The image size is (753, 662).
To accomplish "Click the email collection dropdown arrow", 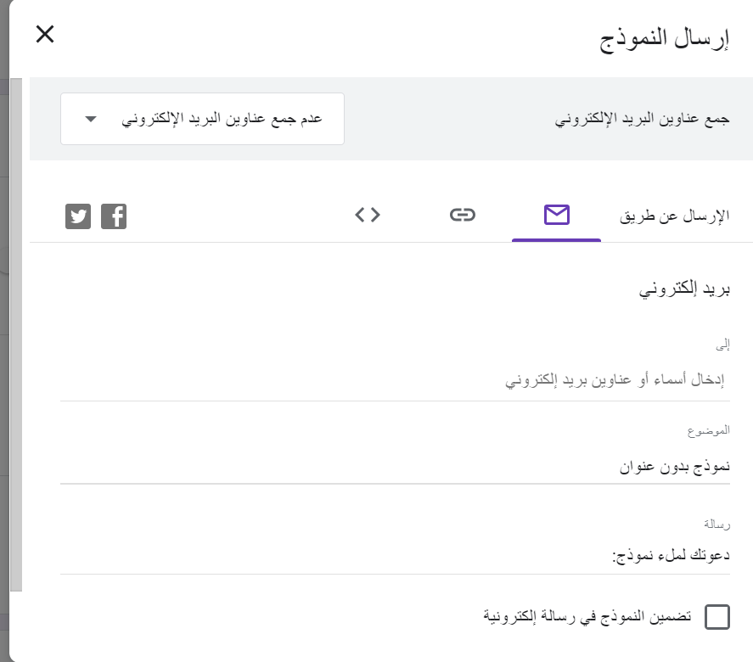I will (x=91, y=119).
